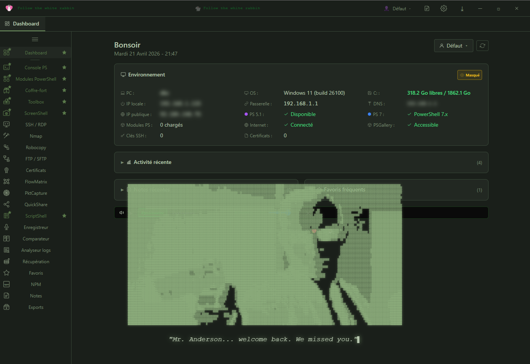The width and height of the screenshot is (530, 364).
Task: Open the PktCapture module
Action: 36,193
